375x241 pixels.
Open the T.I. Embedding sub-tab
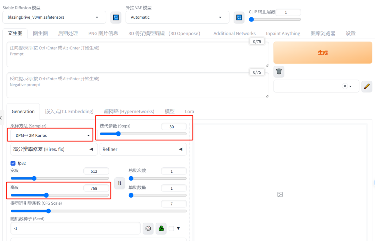69,111
